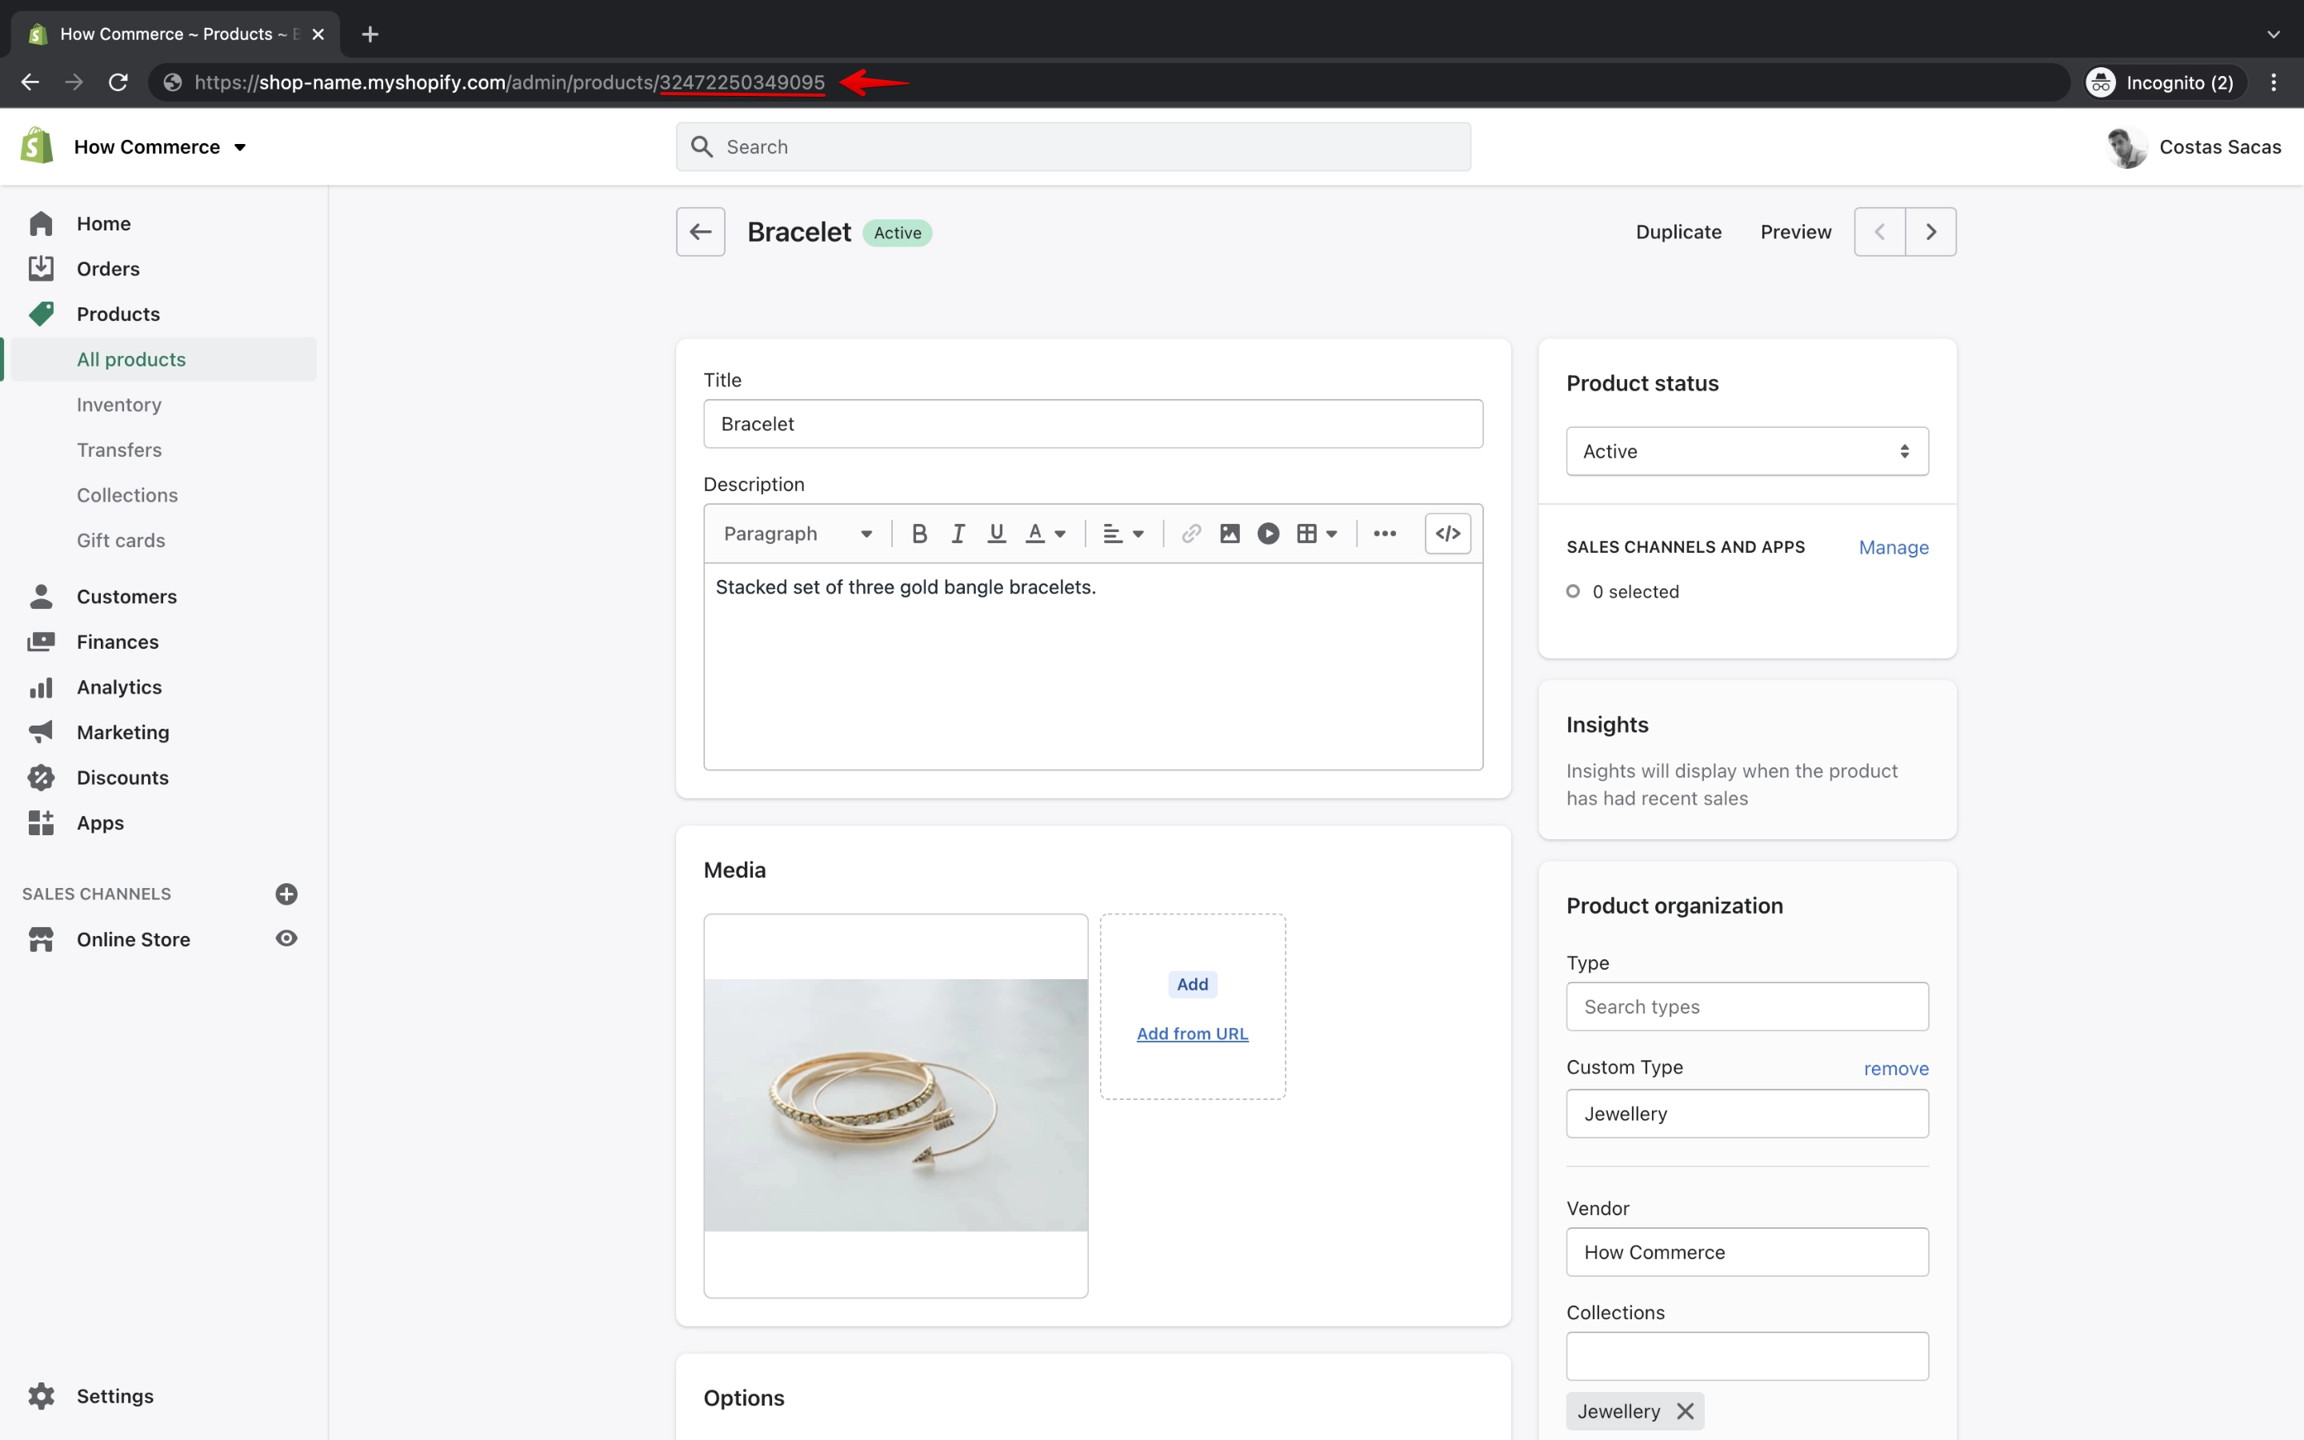The width and height of the screenshot is (2304, 1440).
Task: Open Discounts page
Action: pos(123,777)
